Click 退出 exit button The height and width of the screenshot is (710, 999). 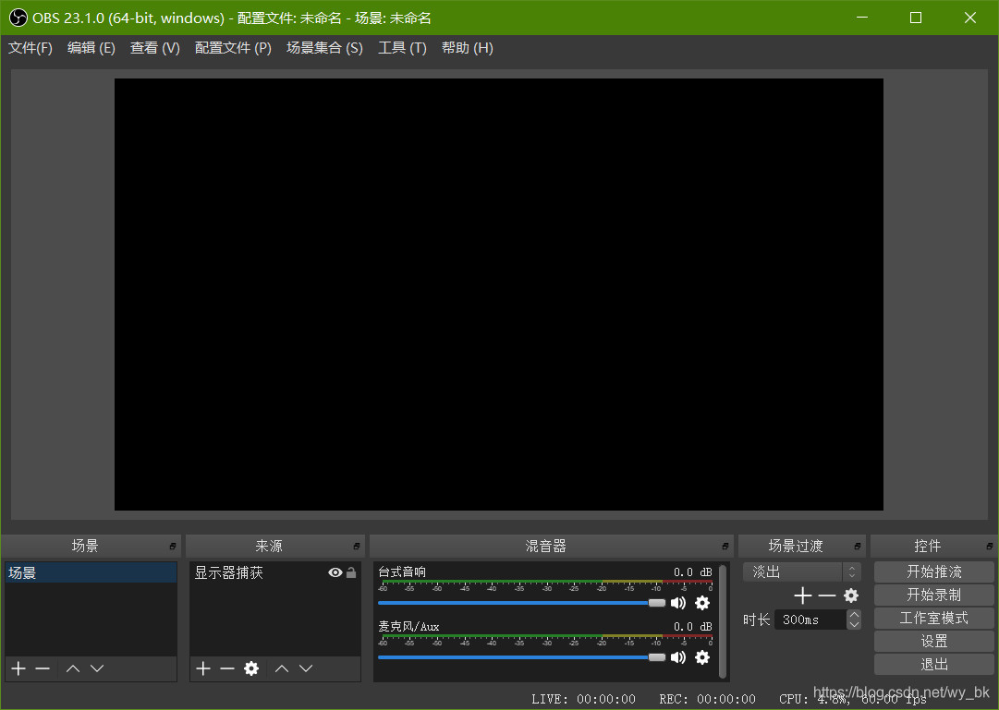[934, 664]
